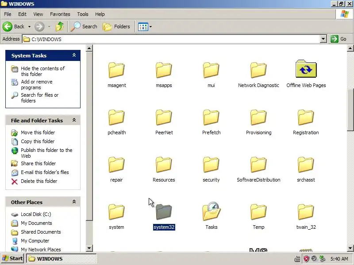Screen dimensions: 354x265
Task: Open the View menu
Action: coord(38,14)
